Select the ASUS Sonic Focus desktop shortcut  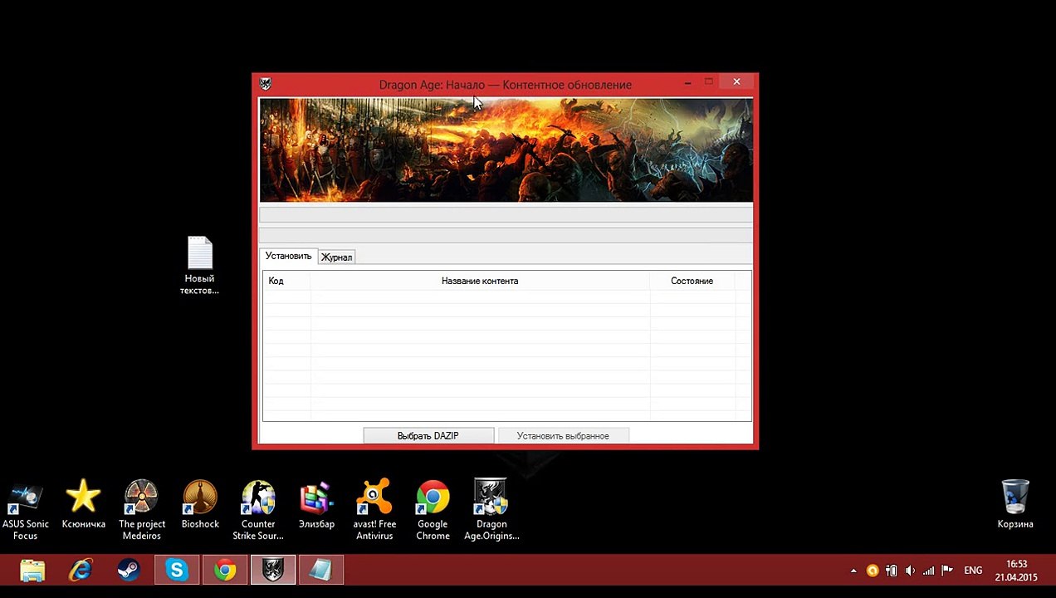(26, 510)
